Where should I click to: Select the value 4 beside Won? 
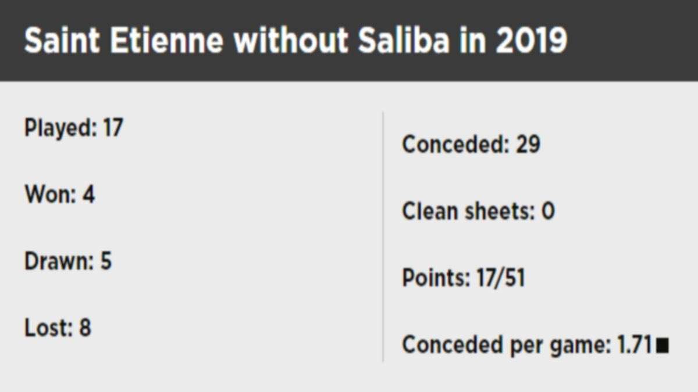(x=88, y=195)
